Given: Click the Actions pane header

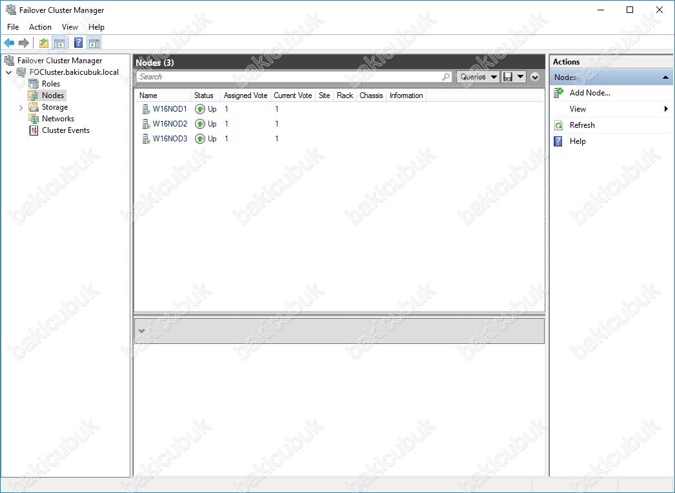Looking at the screenshot, I should point(611,61).
